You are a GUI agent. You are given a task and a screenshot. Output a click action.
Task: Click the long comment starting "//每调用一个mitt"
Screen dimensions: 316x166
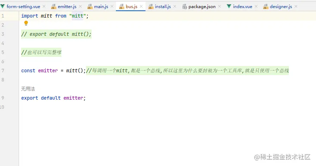[187, 71]
